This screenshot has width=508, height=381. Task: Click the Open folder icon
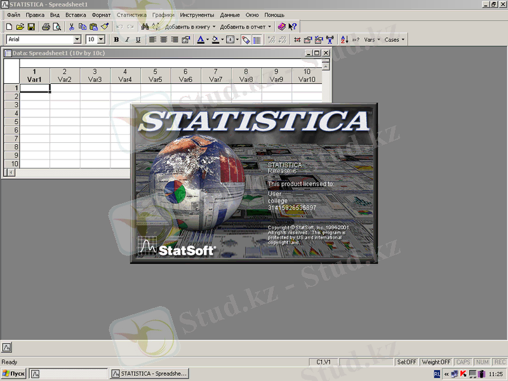coord(20,27)
